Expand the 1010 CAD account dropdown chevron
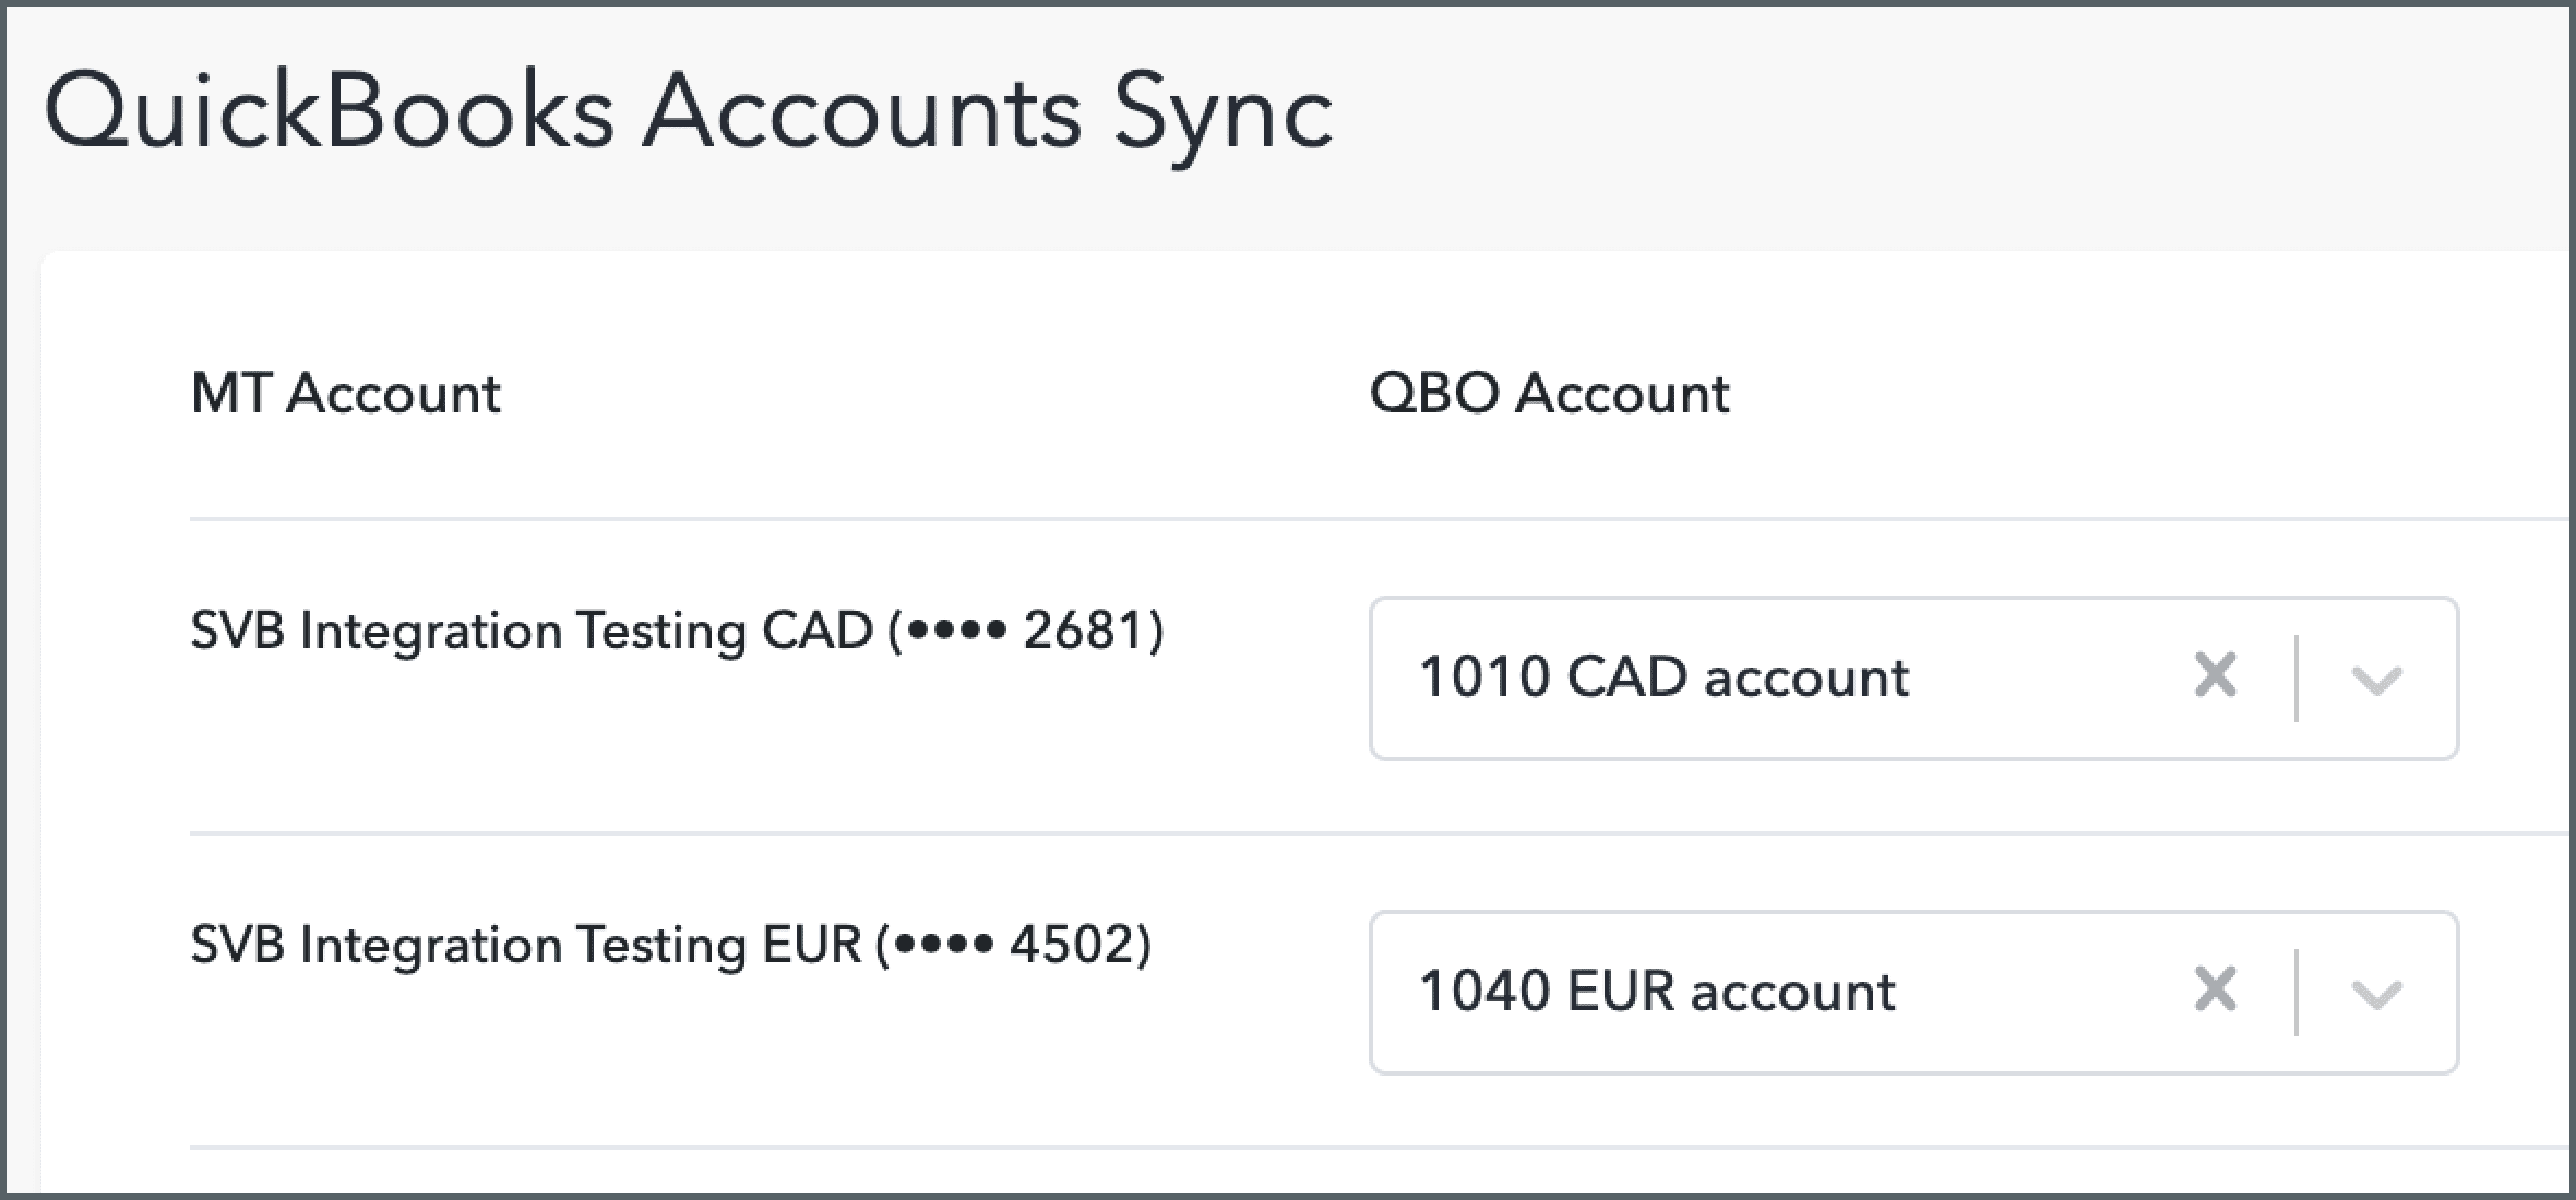The width and height of the screenshot is (2576, 1200). (x=2376, y=679)
